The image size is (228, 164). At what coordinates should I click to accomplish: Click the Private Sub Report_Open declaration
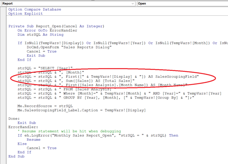[x=56, y=26]
